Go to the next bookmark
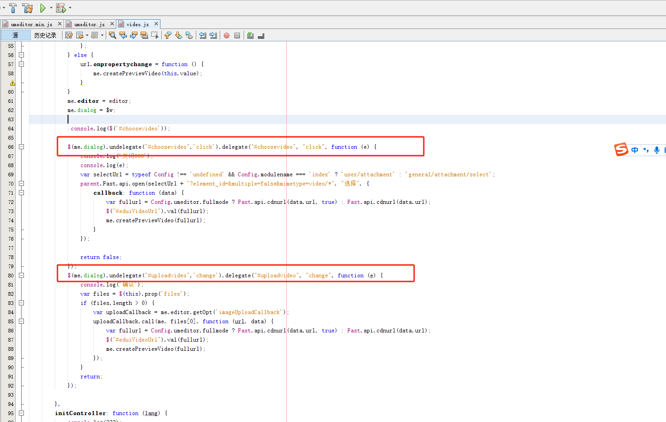This screenshot has height=422, width=666. 178,35
